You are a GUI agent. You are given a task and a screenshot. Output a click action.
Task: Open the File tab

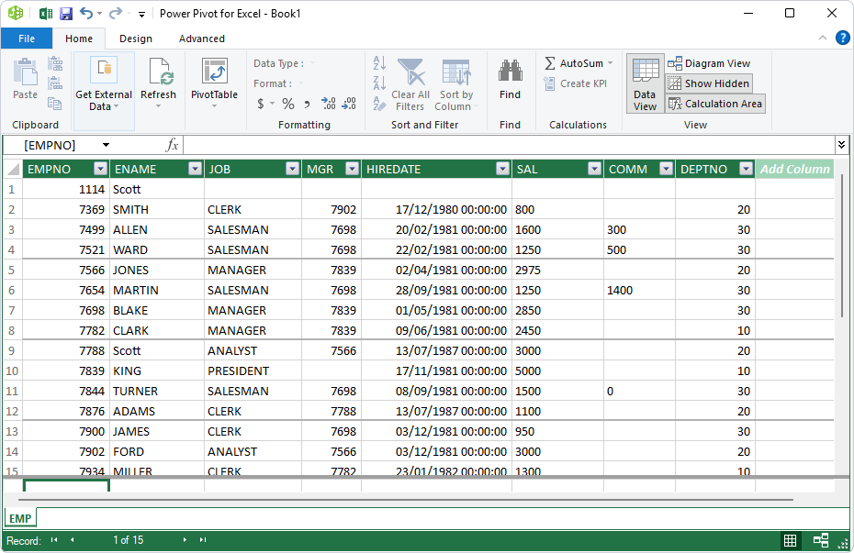(26, 39)
